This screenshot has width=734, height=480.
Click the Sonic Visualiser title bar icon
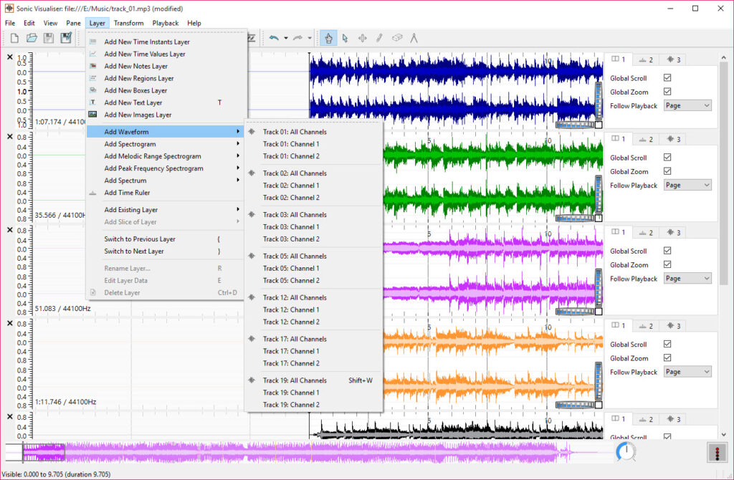(x=9, y=9)
